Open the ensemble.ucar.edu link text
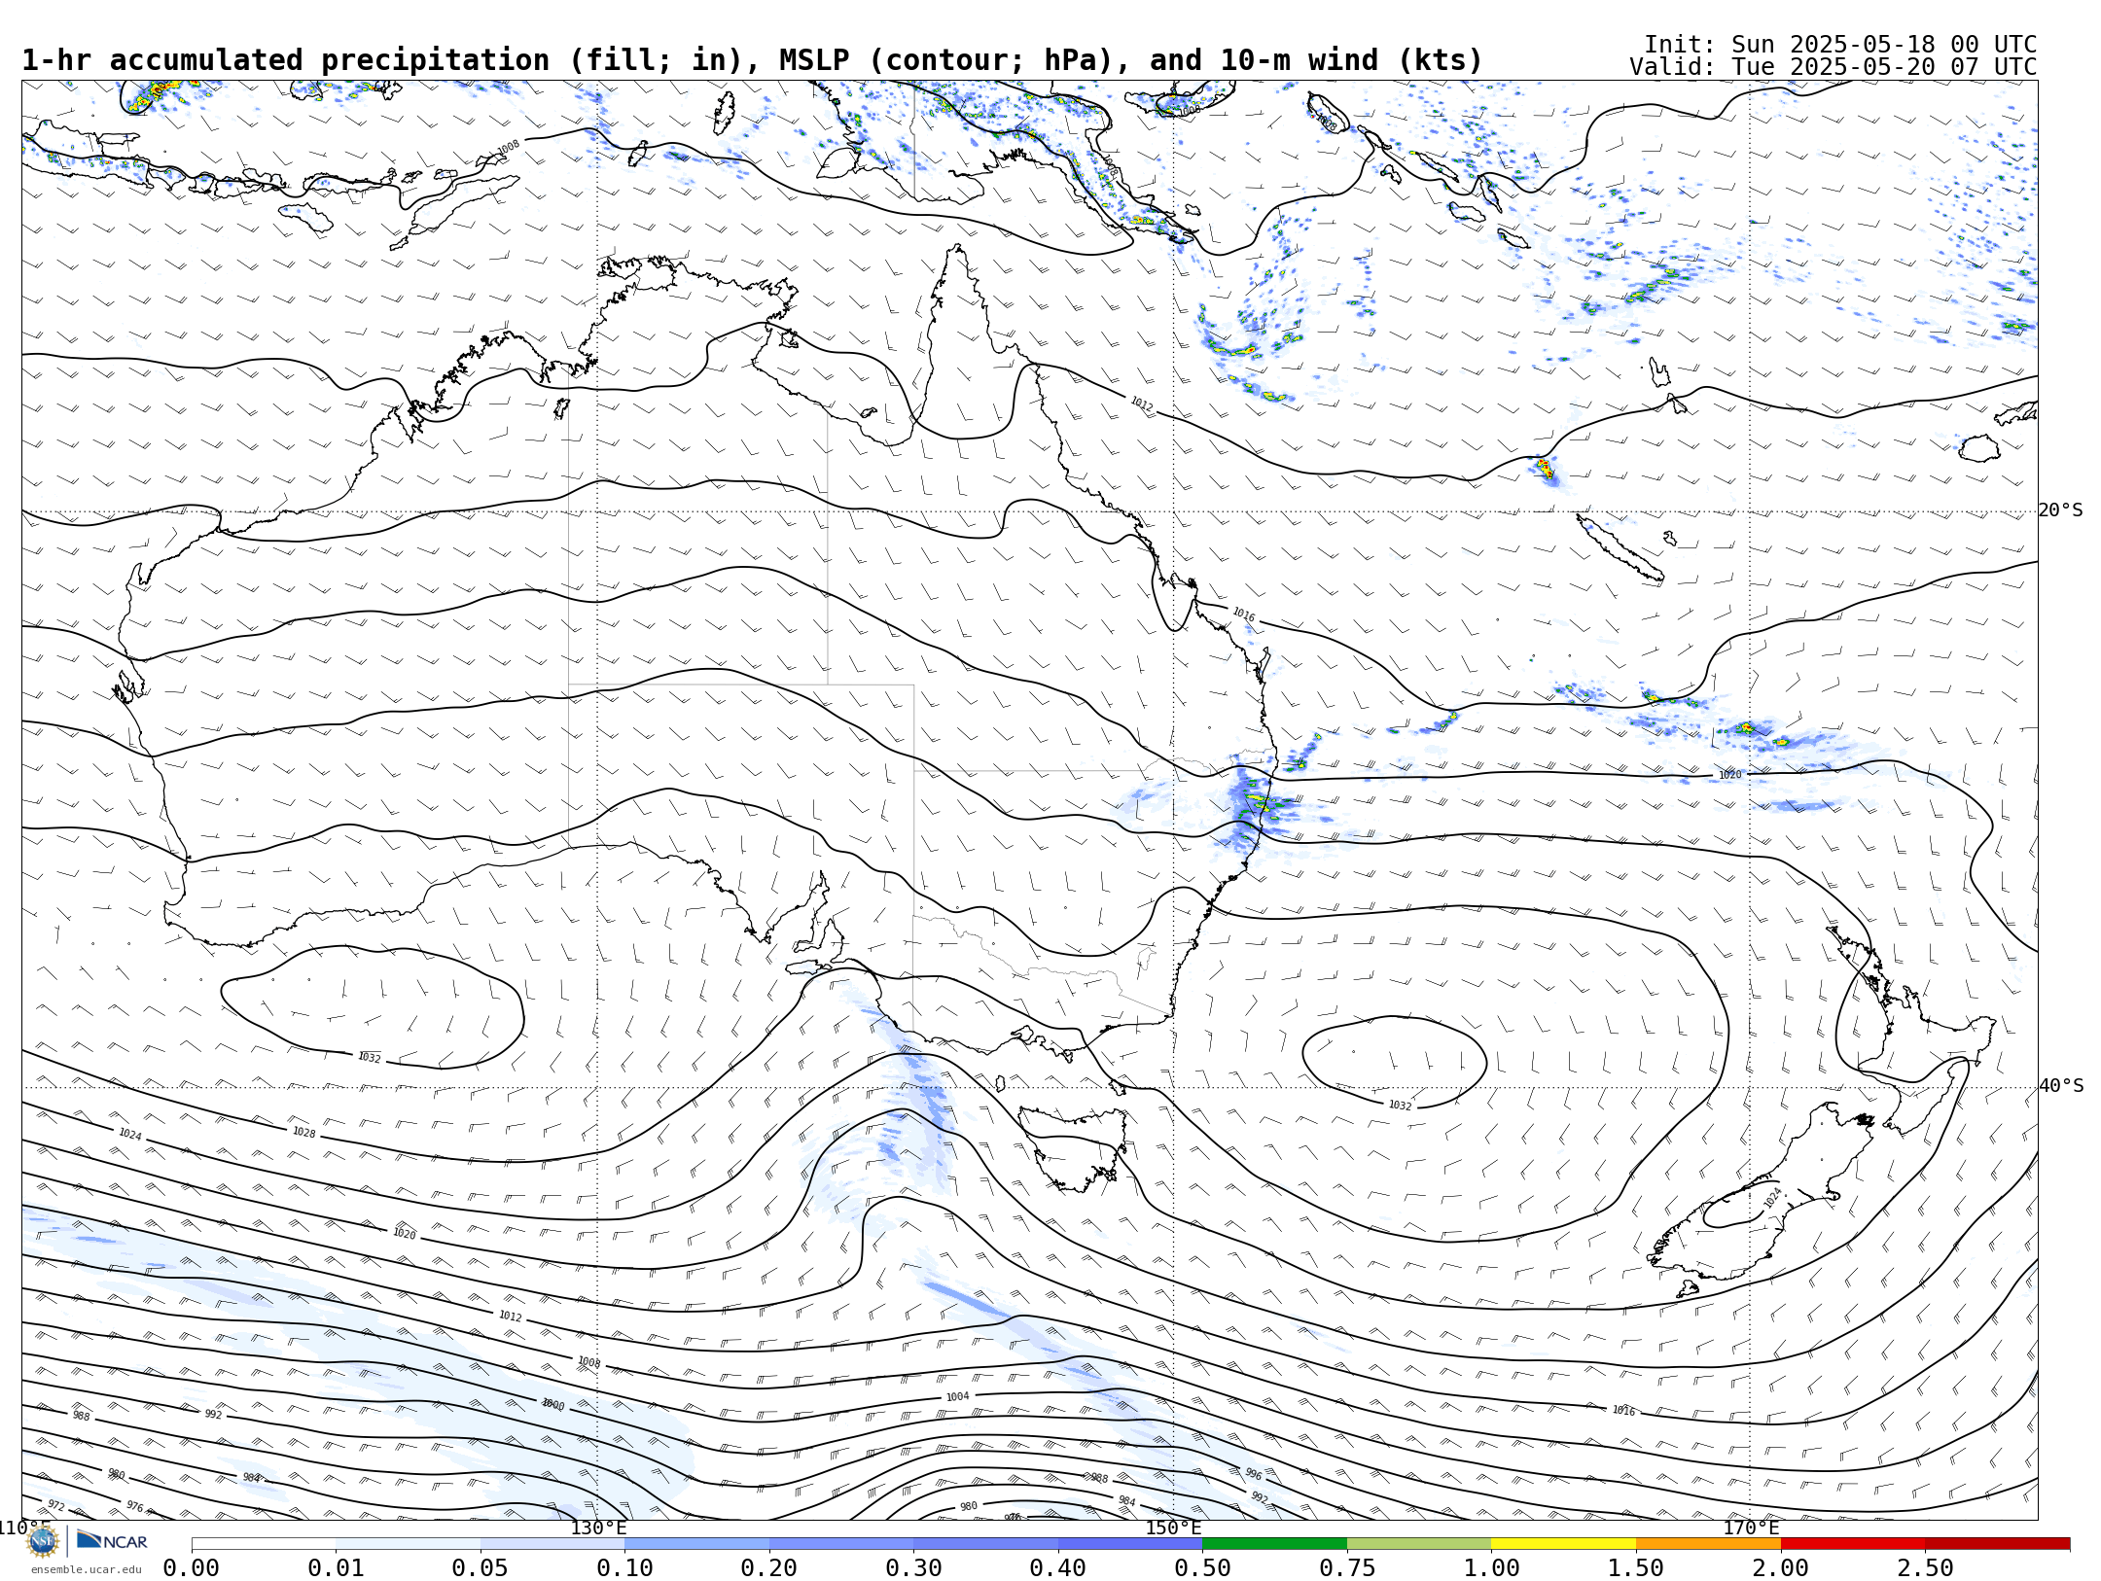Screen dimensions: 2101x1581 [86, 1569]
